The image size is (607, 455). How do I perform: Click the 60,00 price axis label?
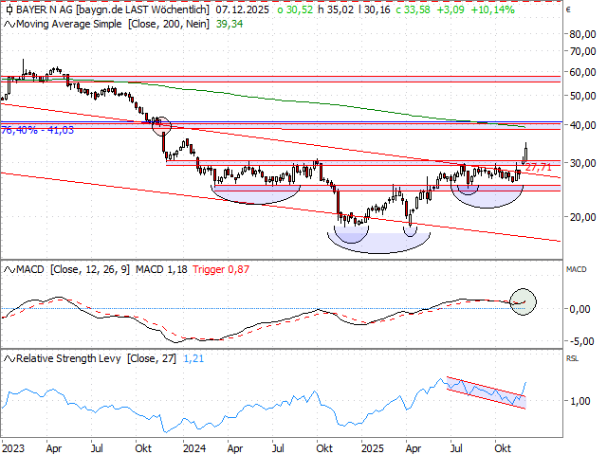click(x=582, y=72)
